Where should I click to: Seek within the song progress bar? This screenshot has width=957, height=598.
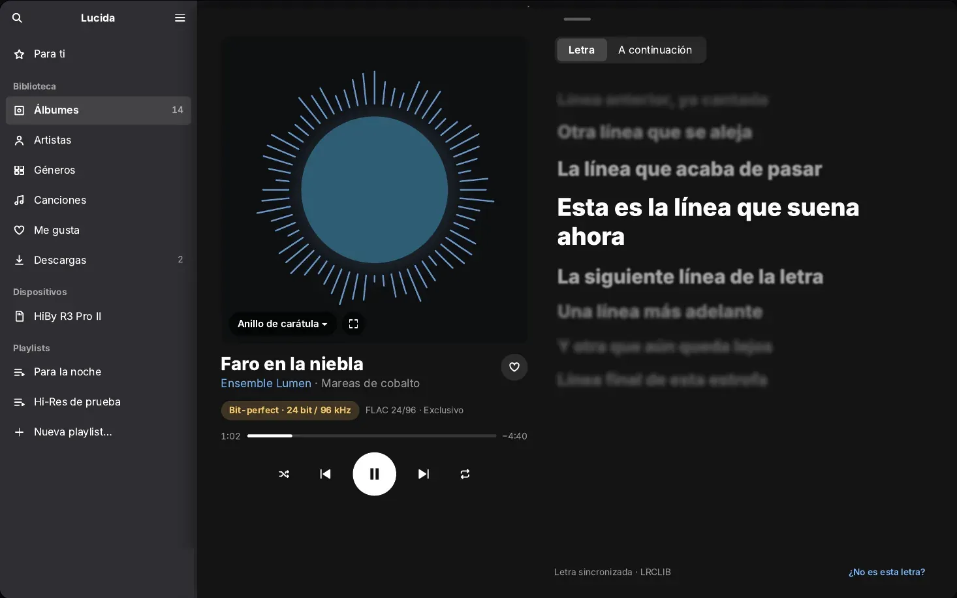coord(371,436)
